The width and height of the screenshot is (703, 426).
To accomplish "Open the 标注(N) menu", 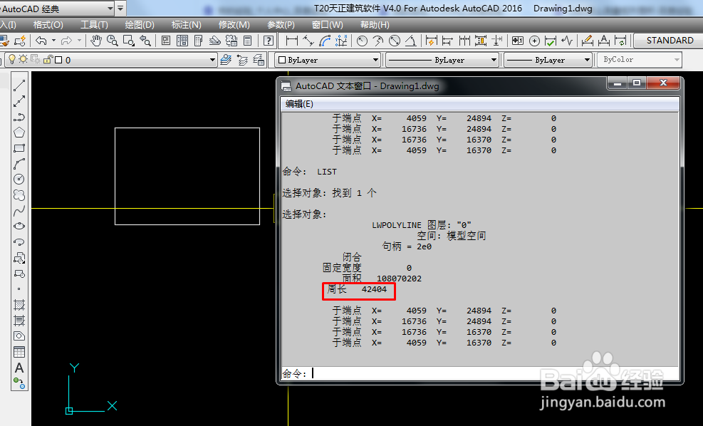I will tap(187, 25).
